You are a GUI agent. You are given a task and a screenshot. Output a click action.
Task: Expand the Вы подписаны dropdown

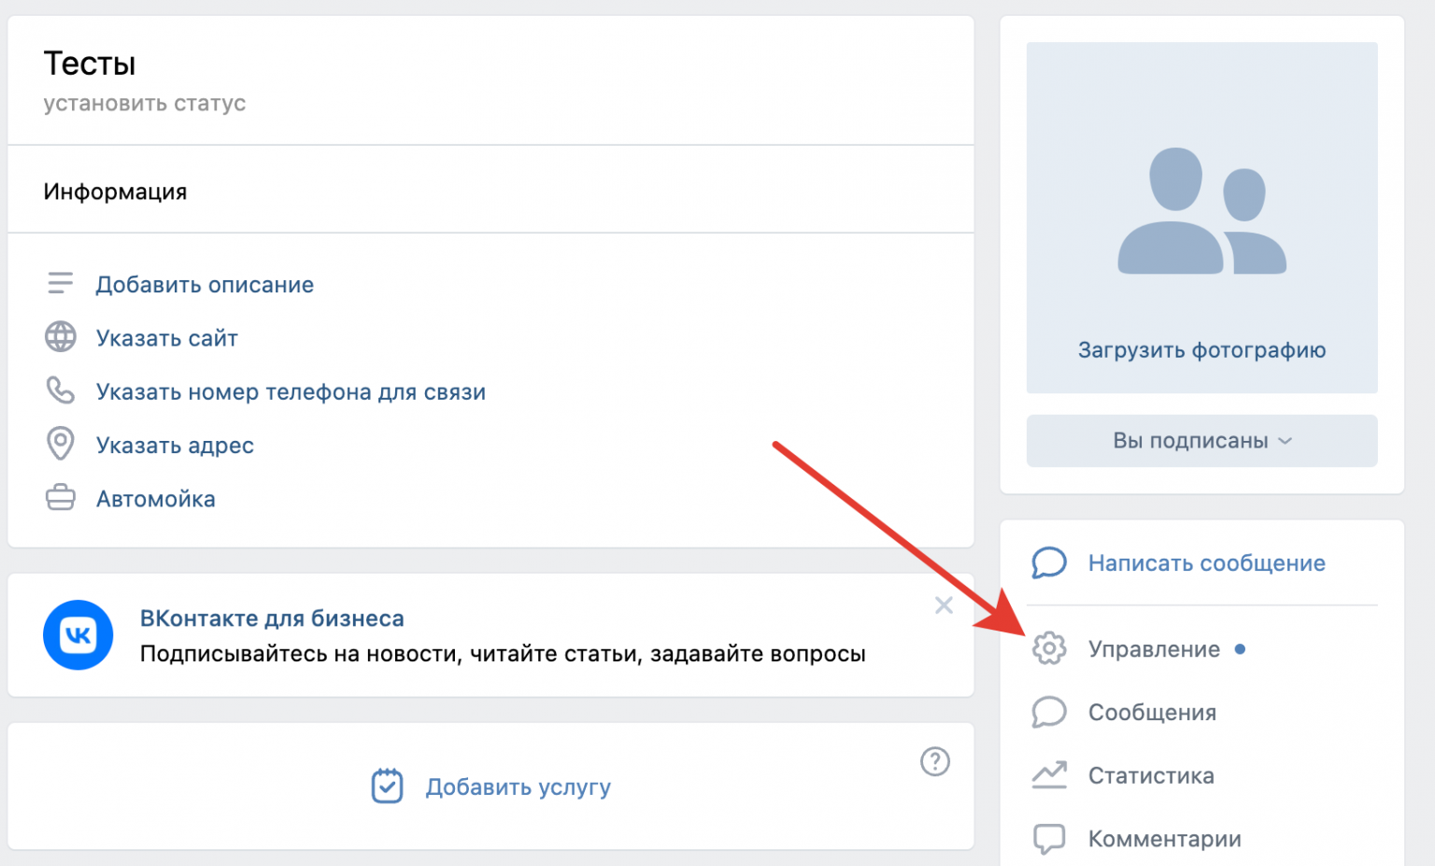pyautogui.click(x=1201, y=441)
